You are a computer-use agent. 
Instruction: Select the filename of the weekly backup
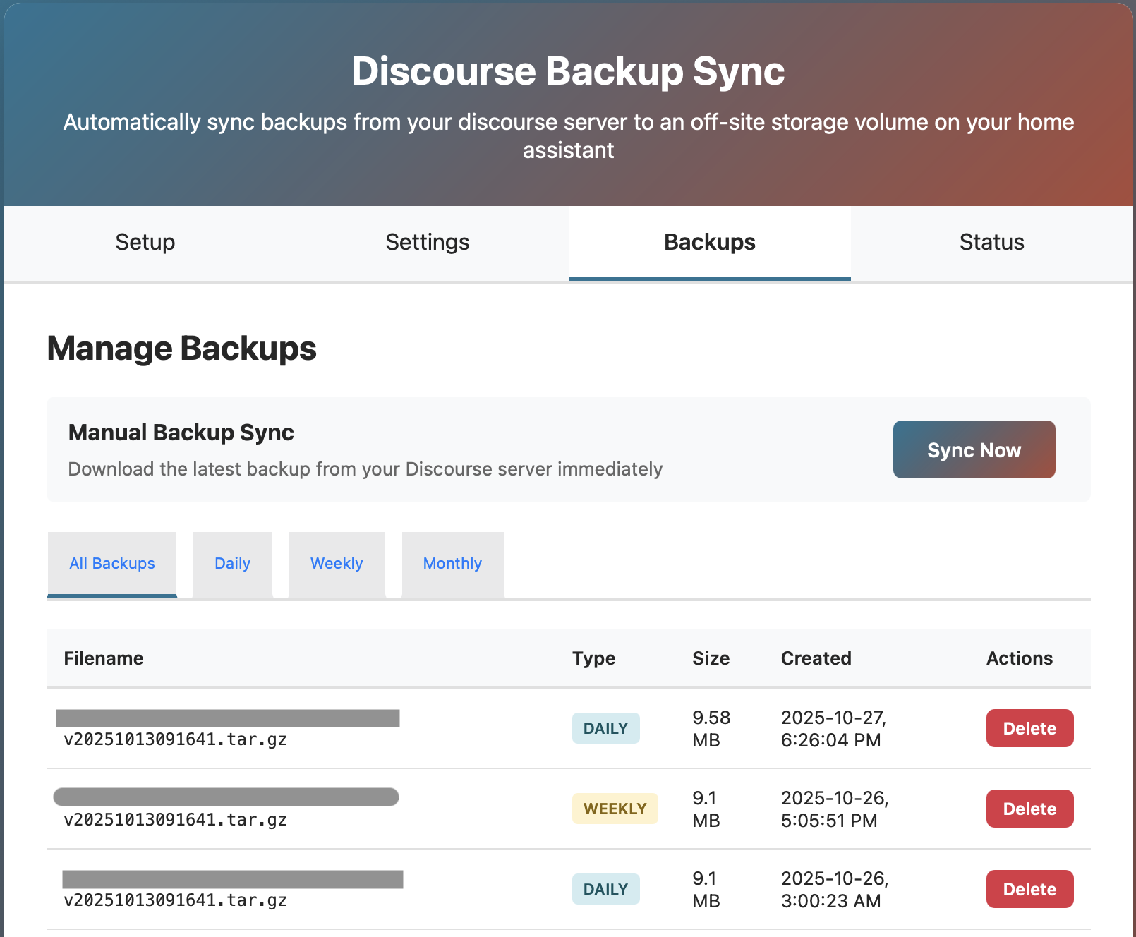pos(176,819)
